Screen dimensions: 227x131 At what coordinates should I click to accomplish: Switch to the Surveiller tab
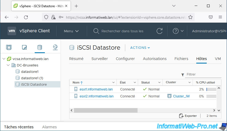(100, 59)
